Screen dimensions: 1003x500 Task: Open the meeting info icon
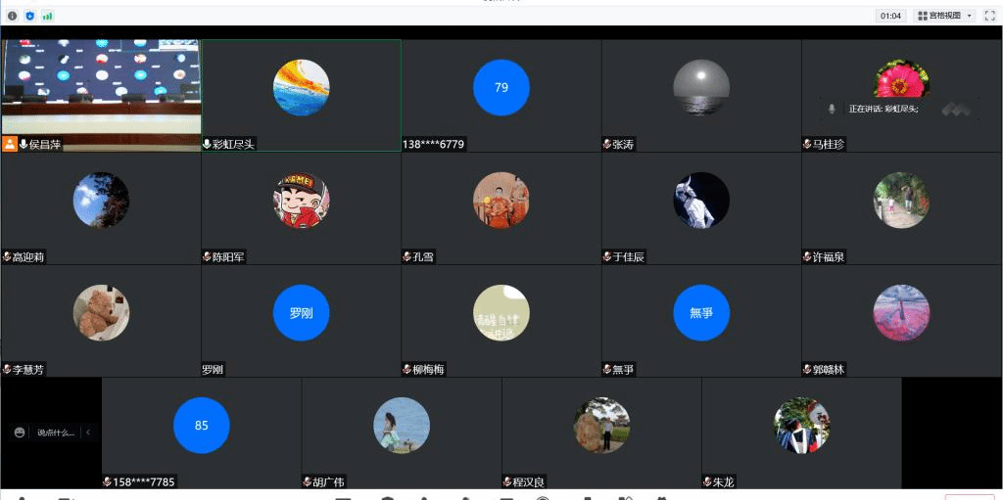(12, 16)
